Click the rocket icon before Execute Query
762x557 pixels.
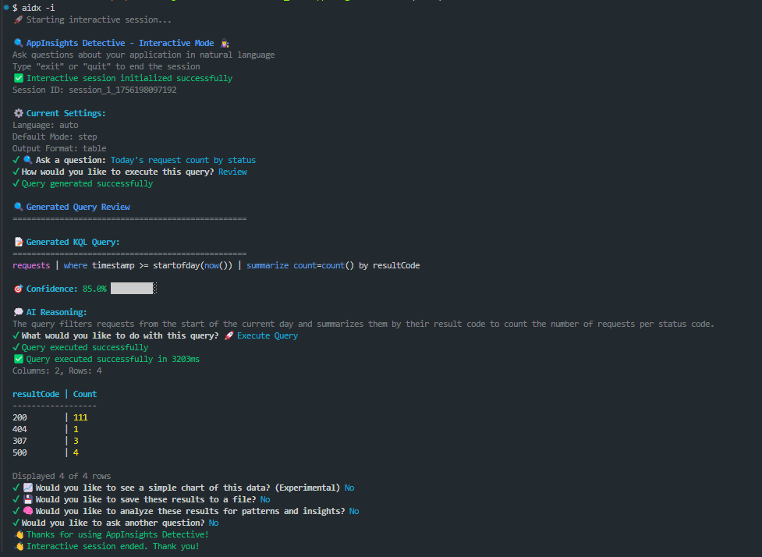(x=229, y=335)
